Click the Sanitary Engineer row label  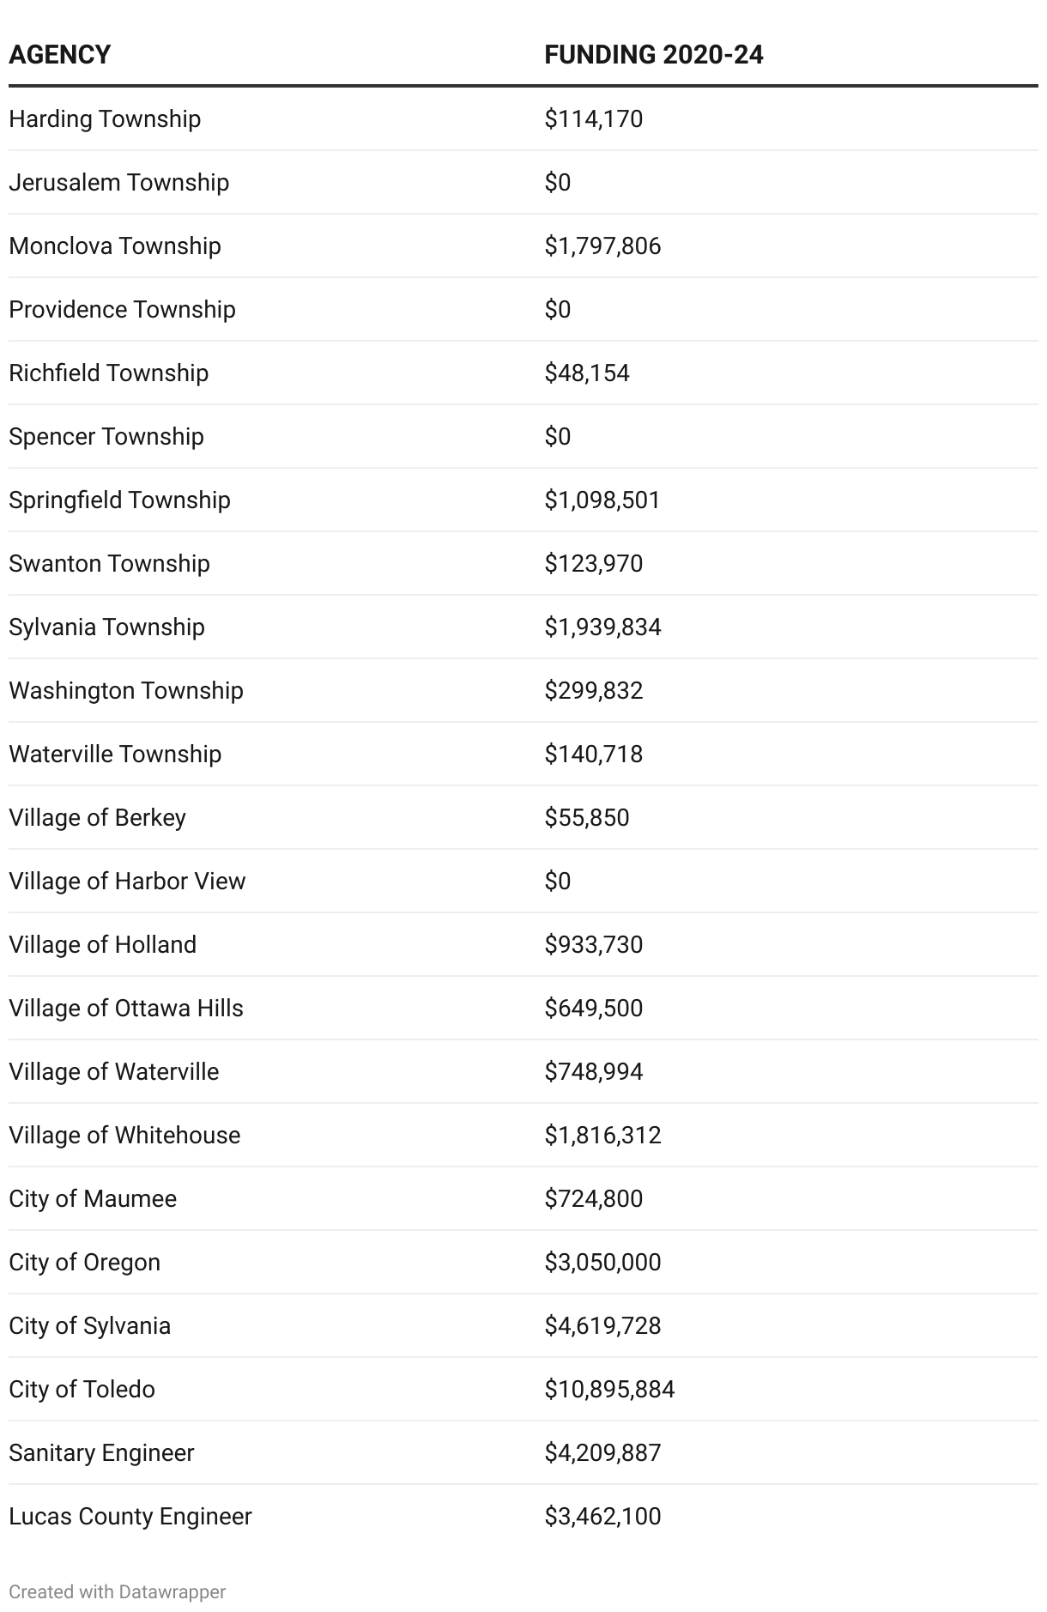point(101,1452)
